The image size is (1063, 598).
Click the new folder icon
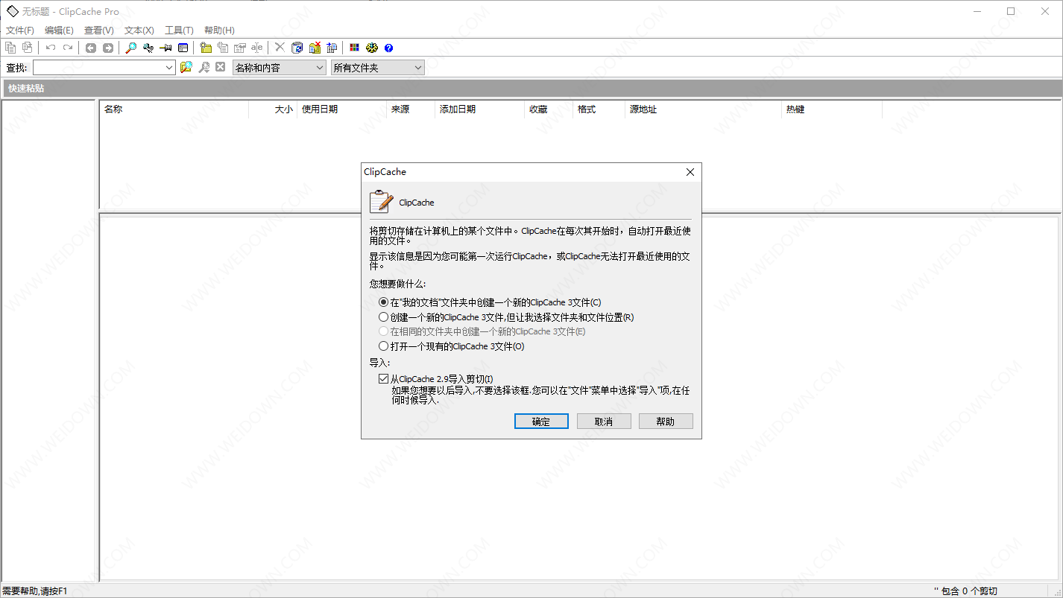(206, 48)
